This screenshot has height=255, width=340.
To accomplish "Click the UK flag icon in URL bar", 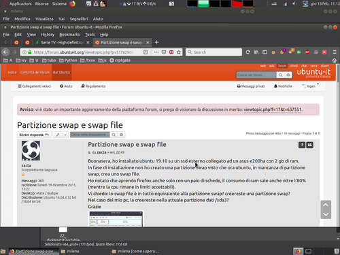I will (x=171, y=52).
